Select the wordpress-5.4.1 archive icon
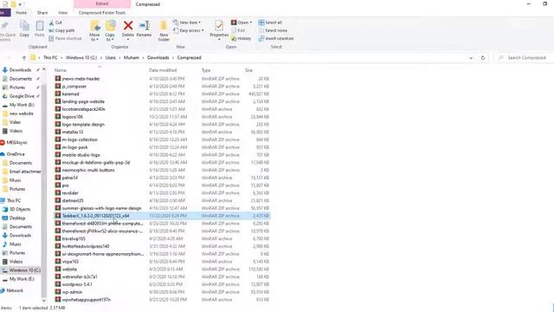Viewport: 554px width, 312px height. [58, 284]
